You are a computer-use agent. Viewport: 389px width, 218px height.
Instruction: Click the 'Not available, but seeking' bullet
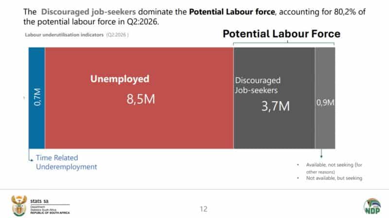tap(334, 178)
